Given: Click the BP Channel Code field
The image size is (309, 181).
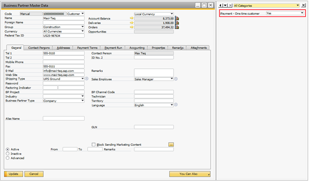Looking at the screenshot, I should [154, 92].
